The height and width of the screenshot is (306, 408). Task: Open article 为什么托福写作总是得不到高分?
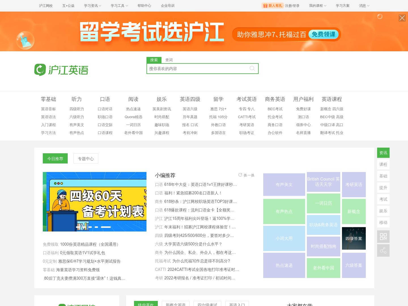point(201,261)
